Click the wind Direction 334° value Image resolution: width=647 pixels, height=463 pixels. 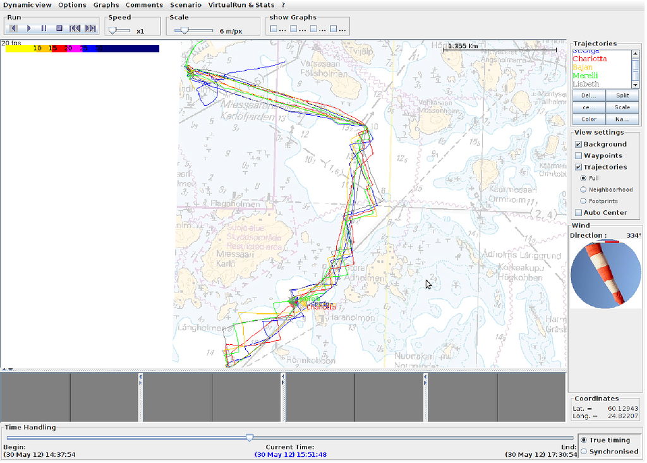[x=633, y=235]
